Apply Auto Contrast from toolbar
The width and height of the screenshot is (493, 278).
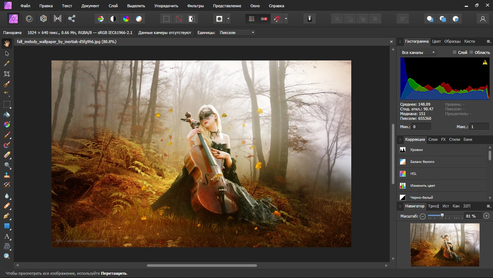[x=113, y=19]
